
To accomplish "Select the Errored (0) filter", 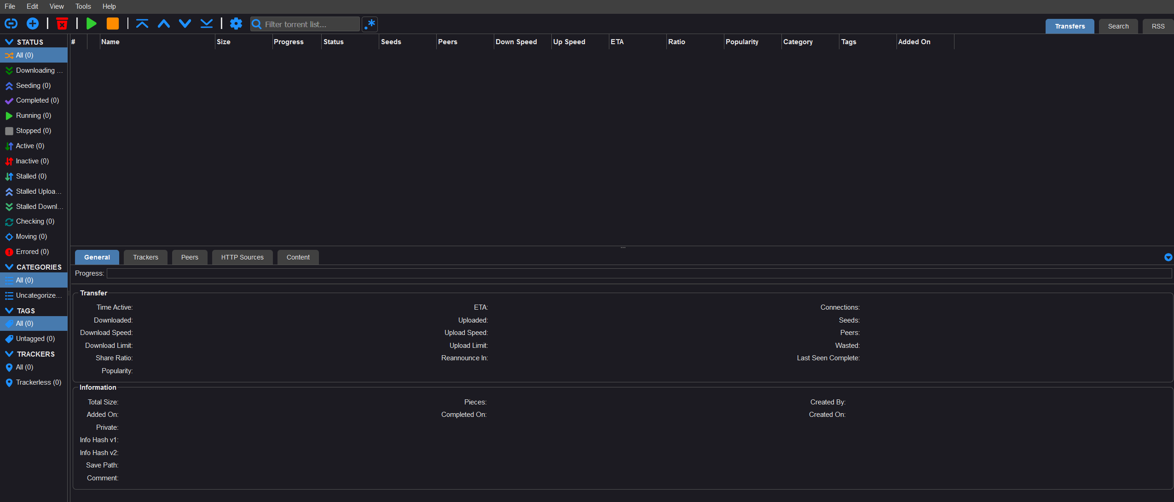I will (34, 252).
